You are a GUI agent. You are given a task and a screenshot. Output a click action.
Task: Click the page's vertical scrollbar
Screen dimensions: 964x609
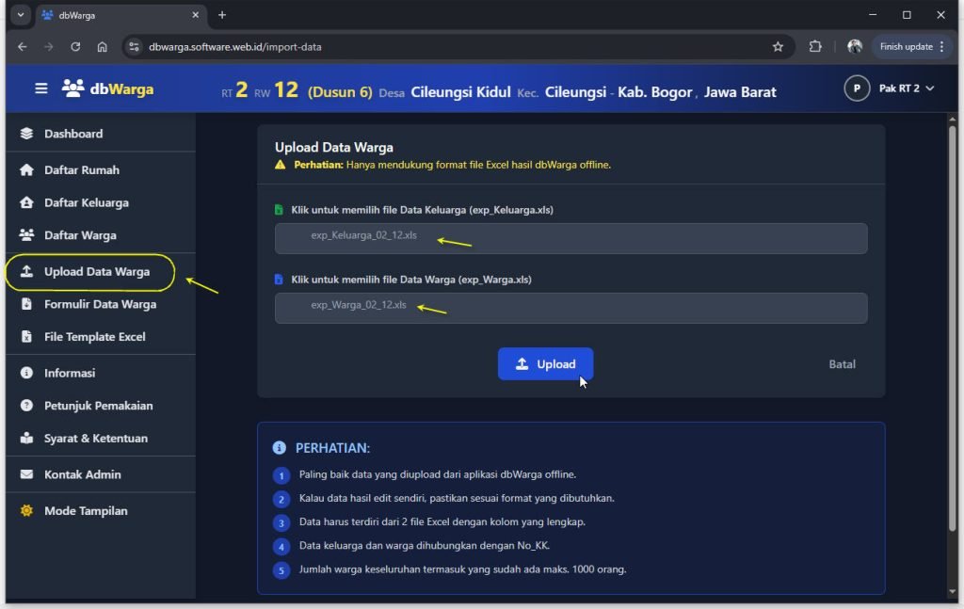(952, 282)
